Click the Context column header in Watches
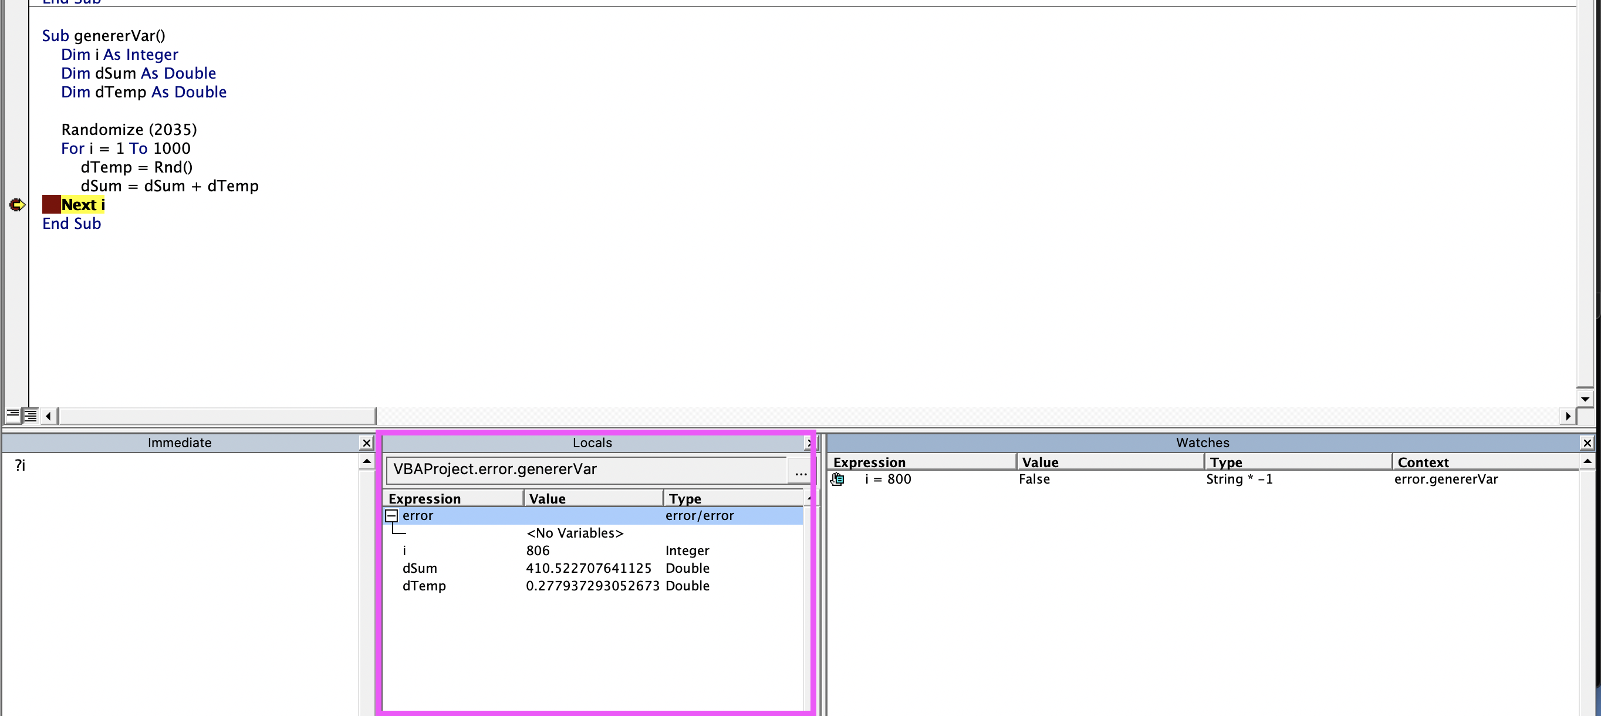This screenshot has width=1601, height=716. [1485, 462]
